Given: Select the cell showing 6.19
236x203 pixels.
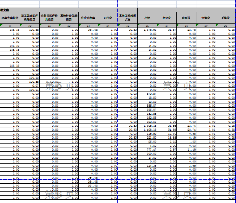Looking at the screenshot, I should tap(186, 138).
